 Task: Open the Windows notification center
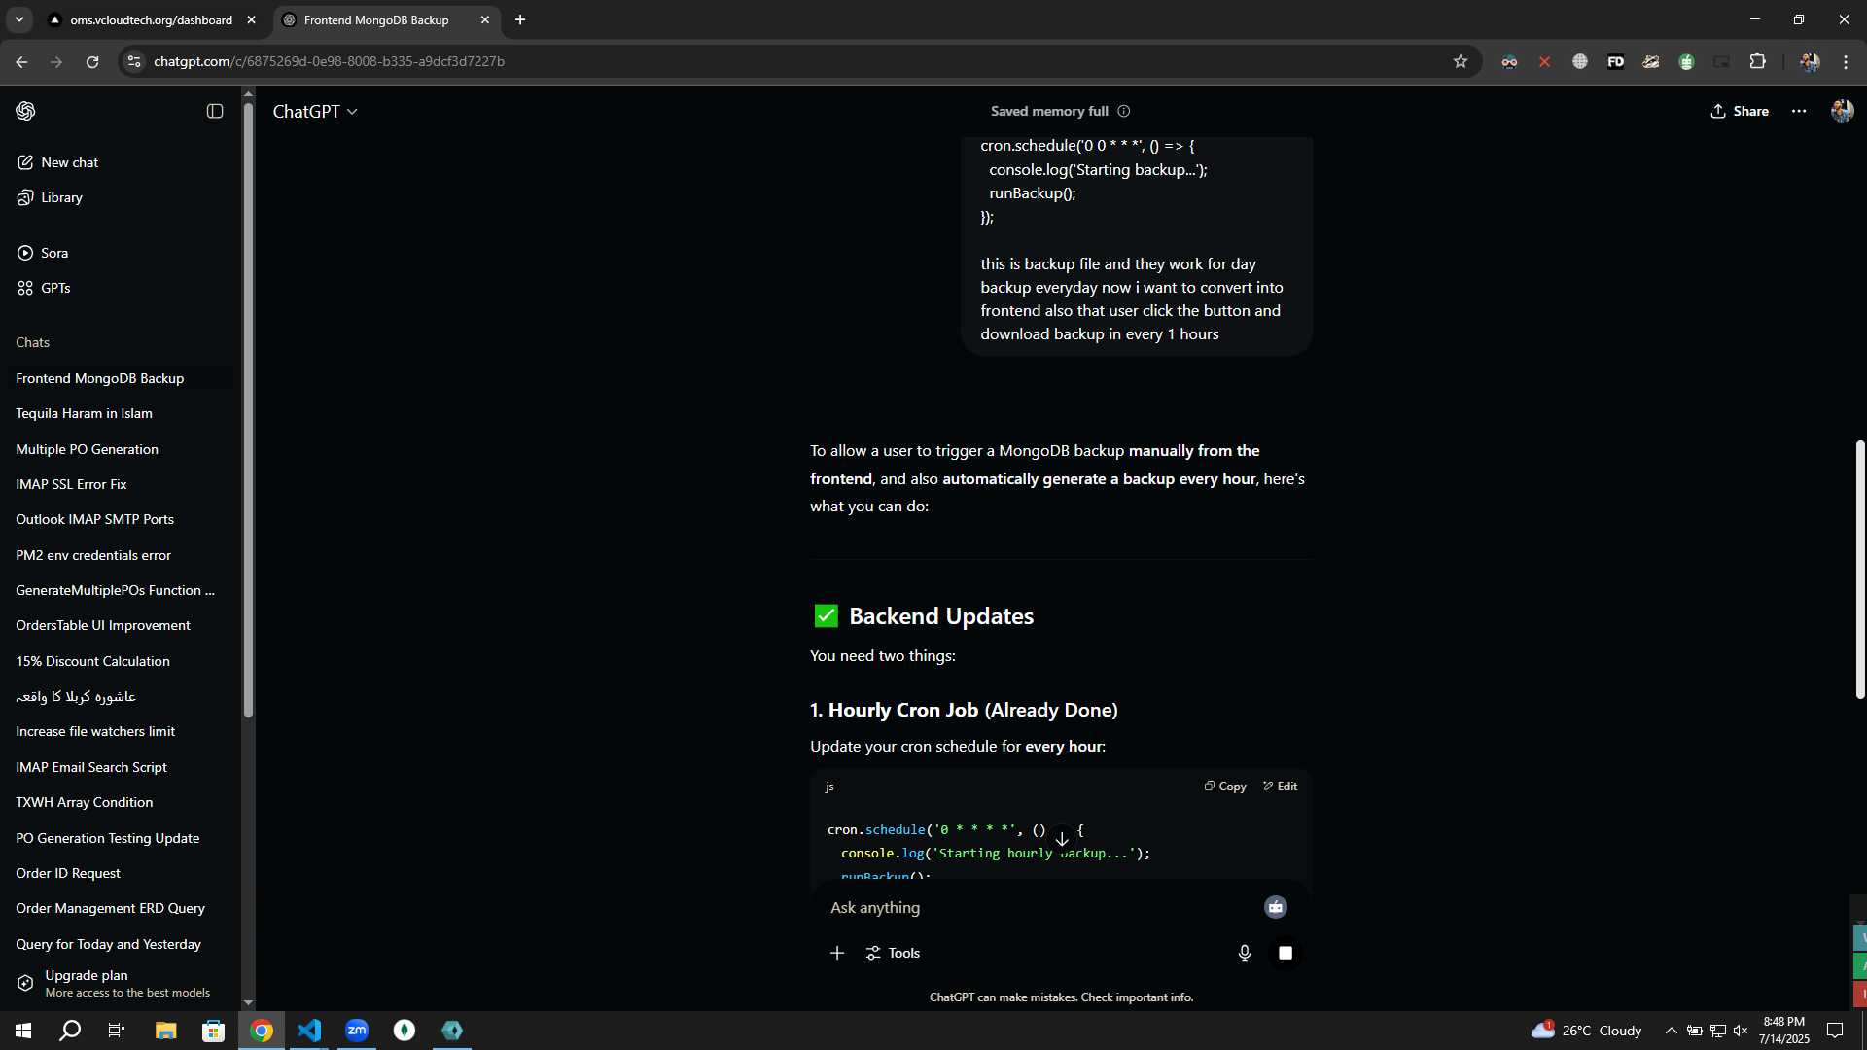[1835, 1031]
